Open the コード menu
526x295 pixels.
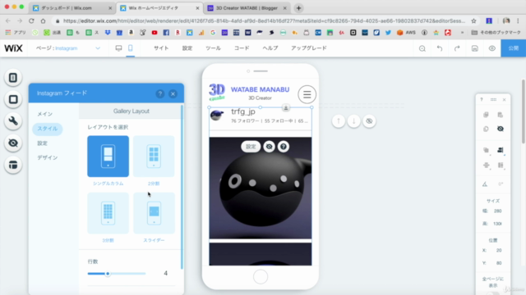pyautogui.click(x=242, y=48)
